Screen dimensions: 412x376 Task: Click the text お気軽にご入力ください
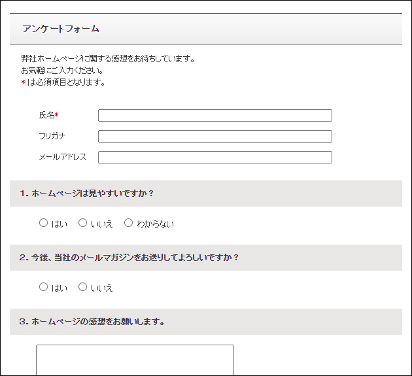point(62,71)
